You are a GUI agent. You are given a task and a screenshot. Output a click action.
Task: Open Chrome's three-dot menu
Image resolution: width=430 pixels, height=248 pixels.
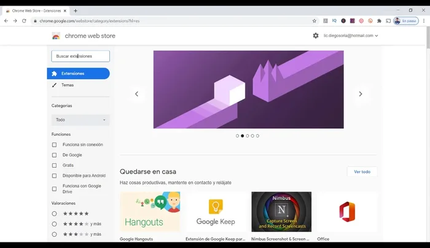click(x=424, y=21)
